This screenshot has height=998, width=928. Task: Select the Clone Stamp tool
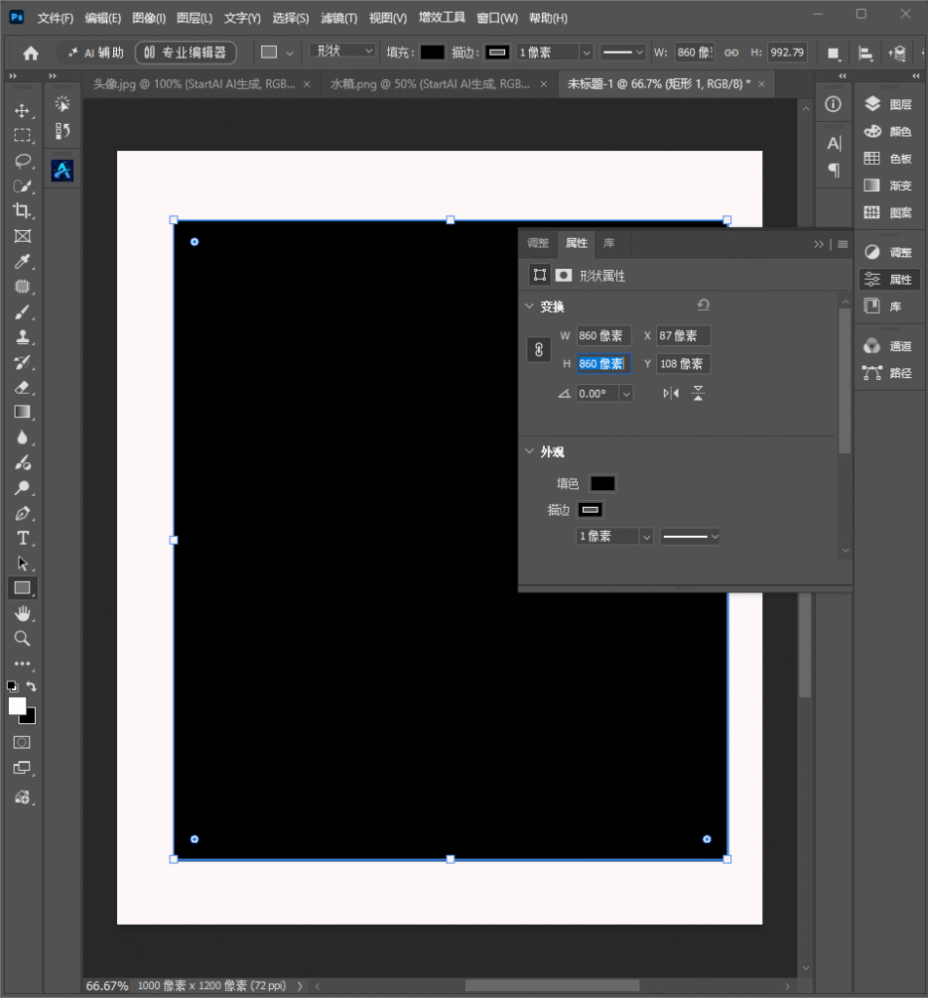(22, 336)
